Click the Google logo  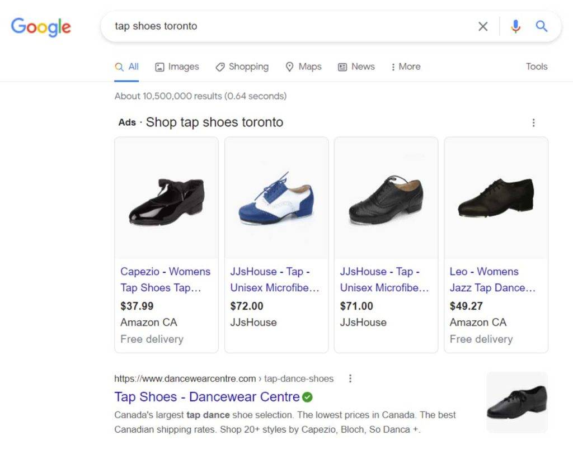point(41,27)
